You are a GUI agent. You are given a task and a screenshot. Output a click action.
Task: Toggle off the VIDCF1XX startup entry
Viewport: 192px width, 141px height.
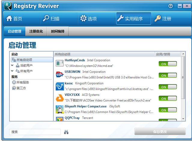tap(168, 98)
